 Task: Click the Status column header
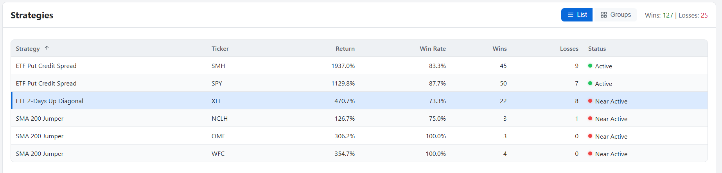click(597, 48)
